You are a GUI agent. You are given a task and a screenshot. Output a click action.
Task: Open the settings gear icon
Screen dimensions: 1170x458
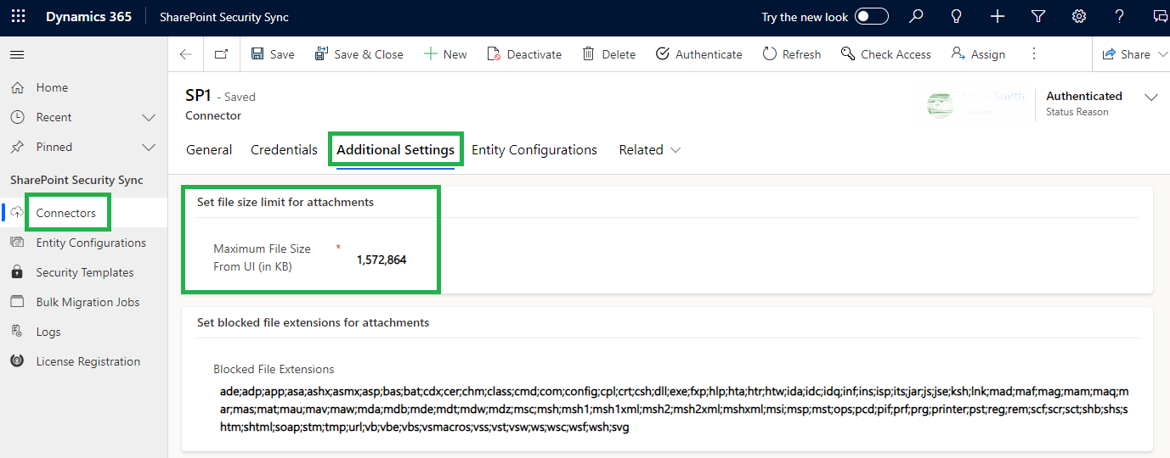coord(1079,17)
